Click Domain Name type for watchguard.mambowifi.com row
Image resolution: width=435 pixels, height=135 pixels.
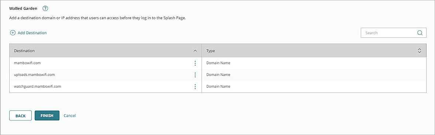(218, 86)
